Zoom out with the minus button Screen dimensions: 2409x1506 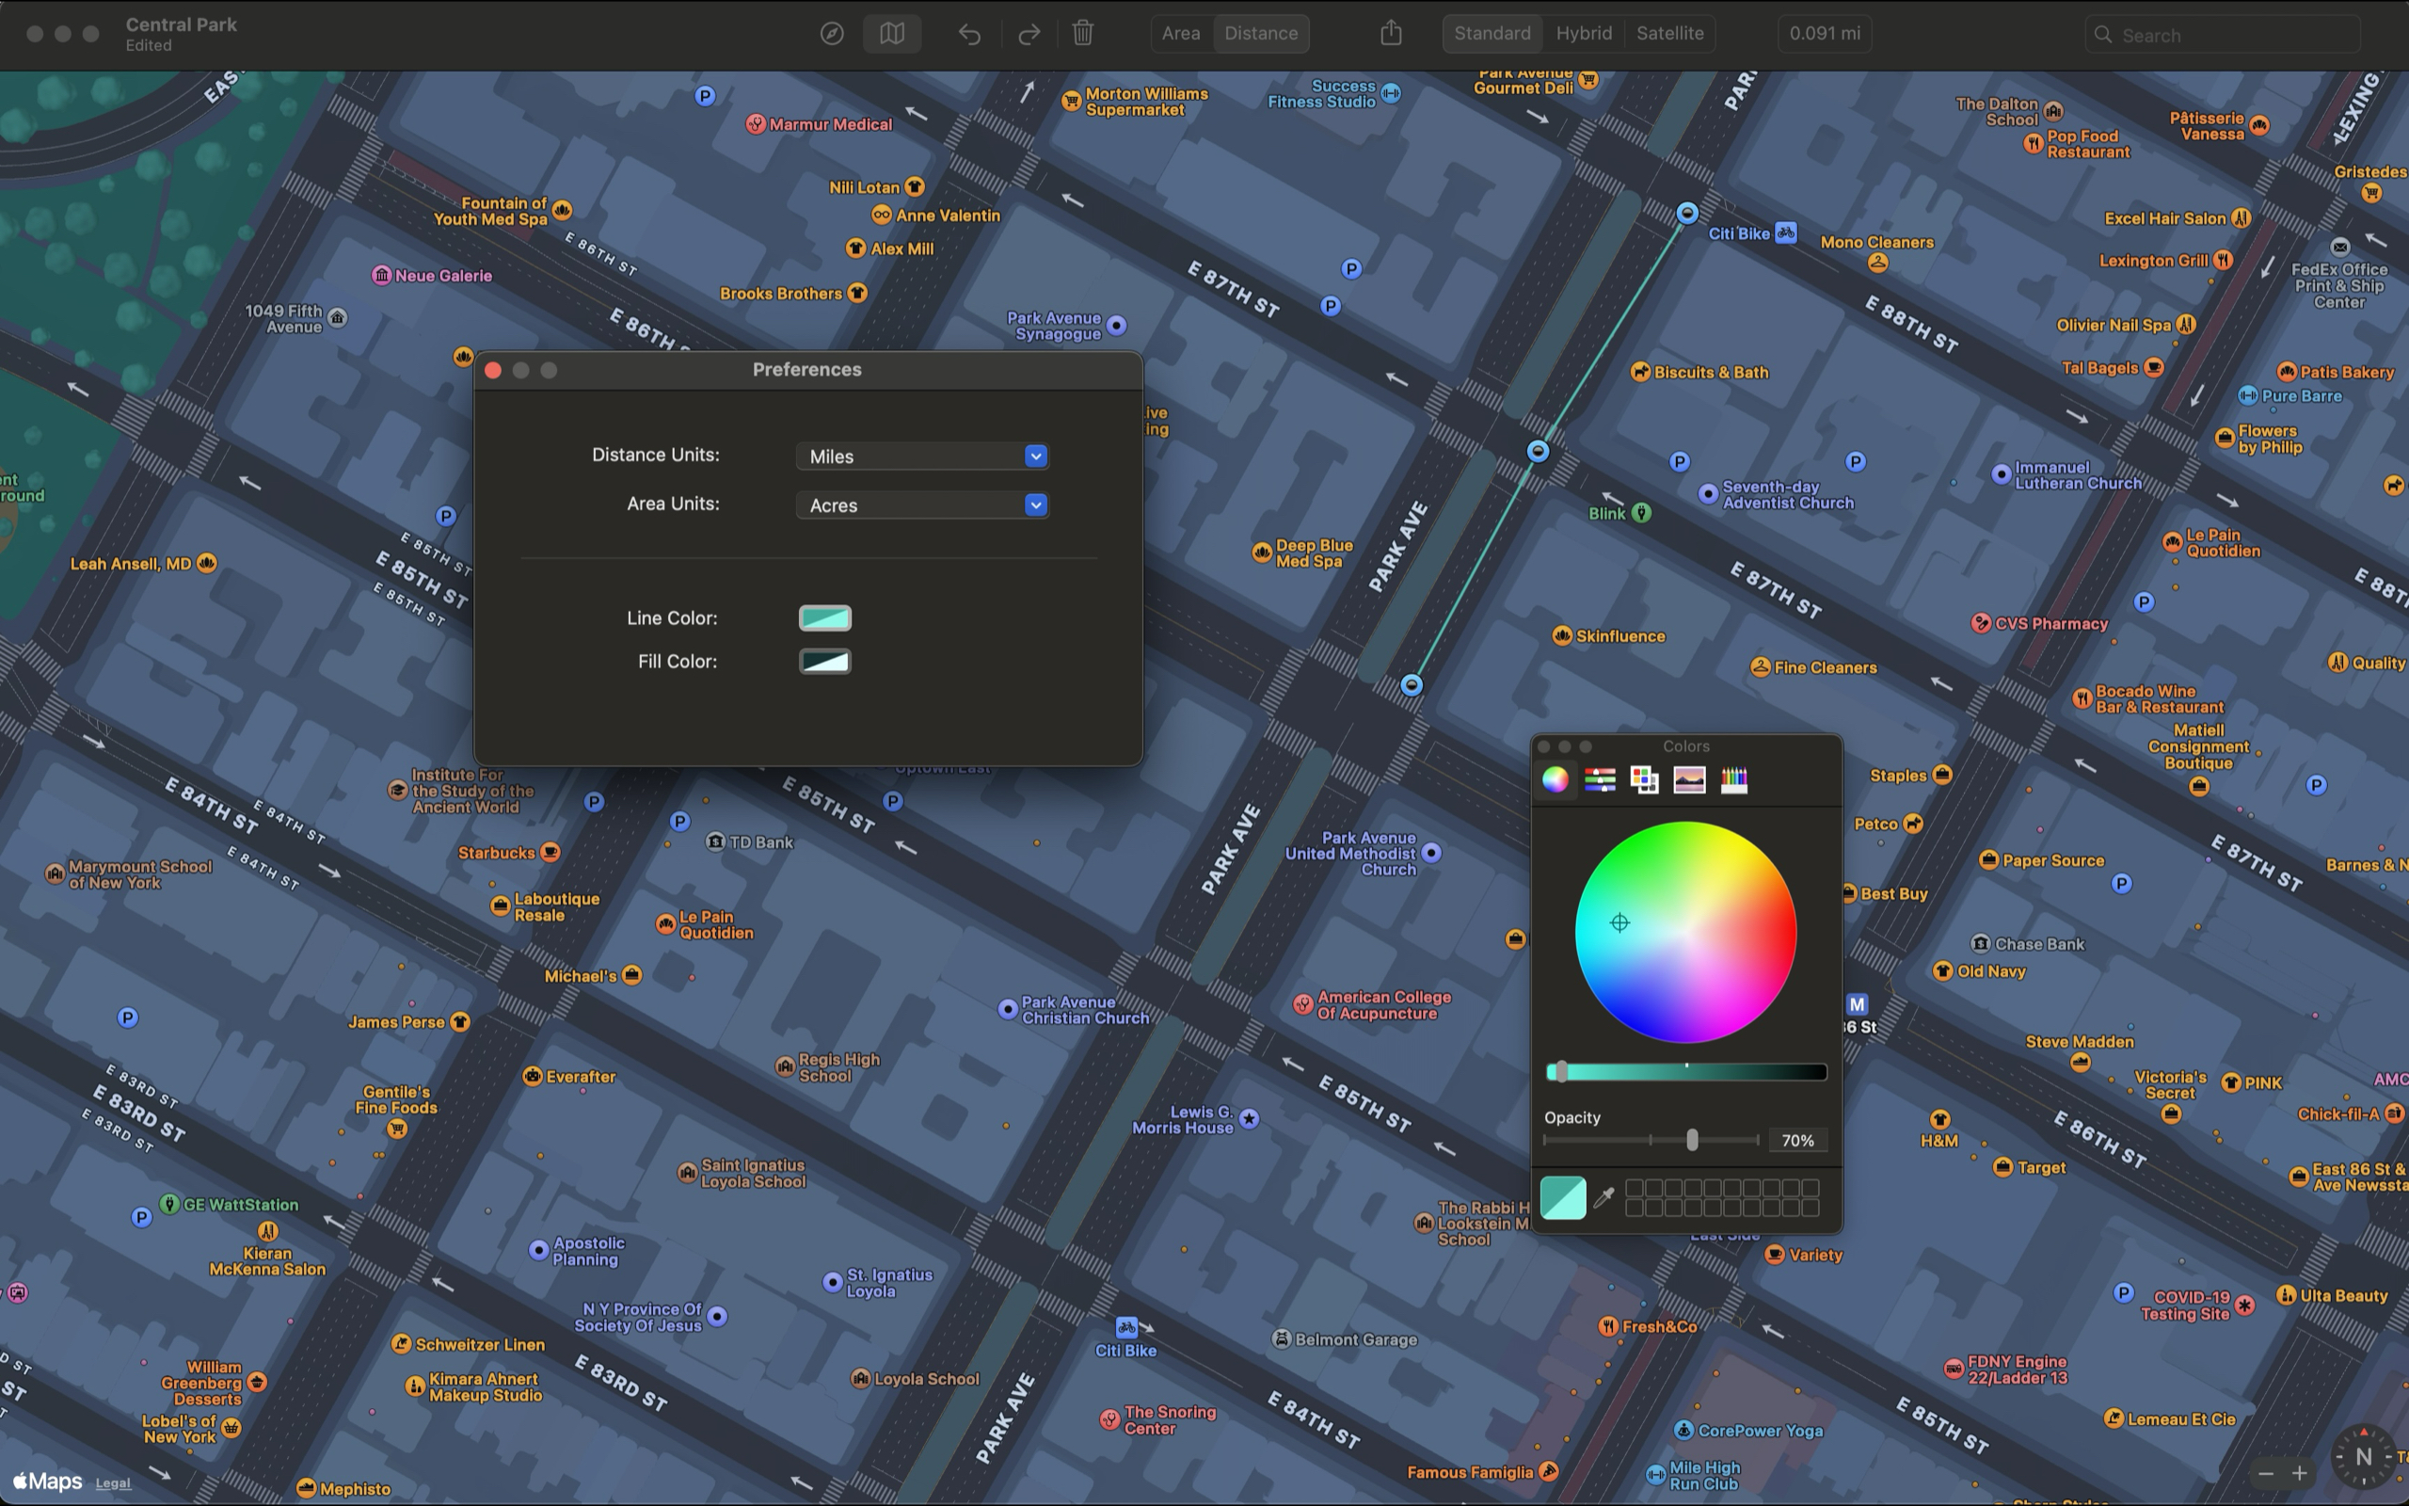tap(2266, 1473)
